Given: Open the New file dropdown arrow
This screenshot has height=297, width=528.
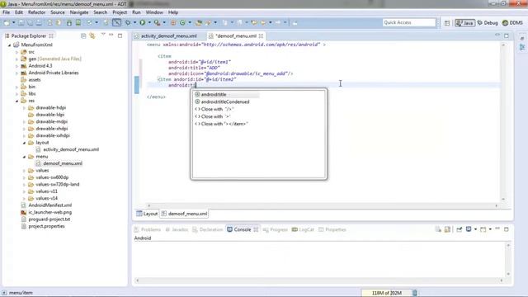Looking at the screenshot, I should click(x=13, y=22).
